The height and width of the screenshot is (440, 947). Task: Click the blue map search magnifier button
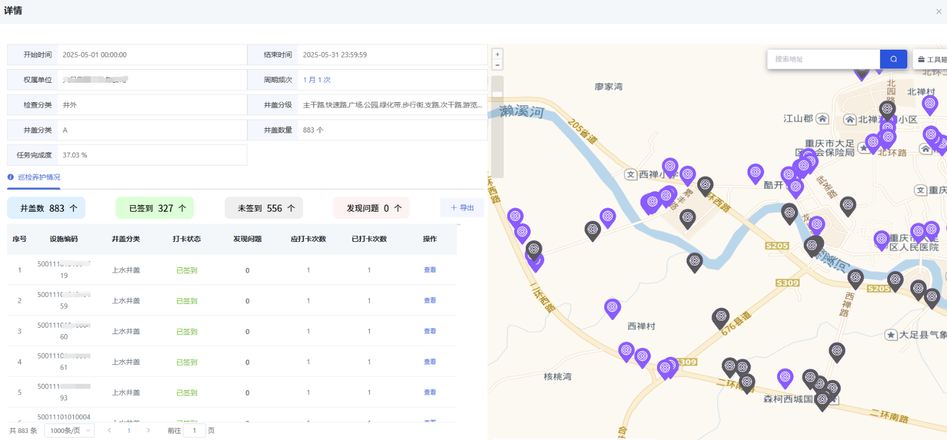(x=893, y=59)
